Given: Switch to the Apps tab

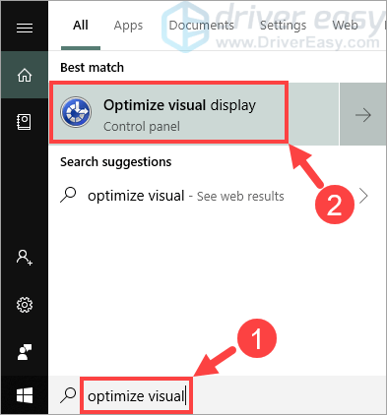Looking at the screenshot, I should point(128,26).
